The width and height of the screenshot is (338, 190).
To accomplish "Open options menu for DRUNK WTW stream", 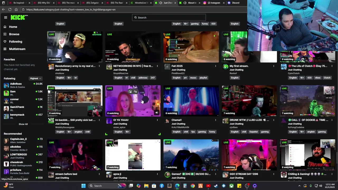I will (x=274, y=120).
